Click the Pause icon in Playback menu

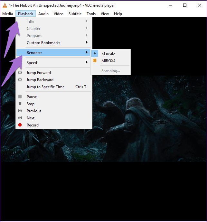(x=20, y=97)
